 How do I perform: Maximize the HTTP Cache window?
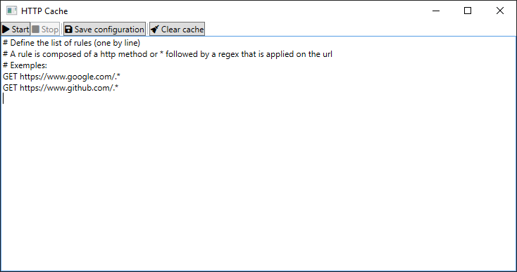pyautogui.click(x=468, y=11)
